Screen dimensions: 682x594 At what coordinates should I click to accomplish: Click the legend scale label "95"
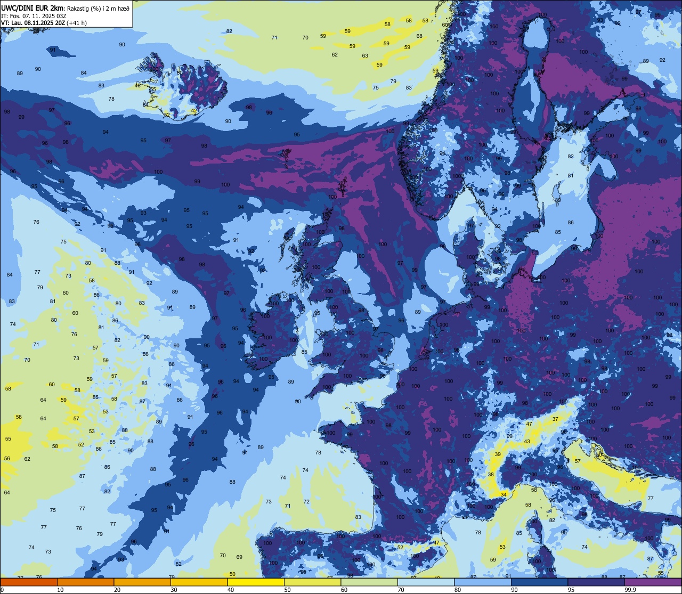tap(571, 590)
